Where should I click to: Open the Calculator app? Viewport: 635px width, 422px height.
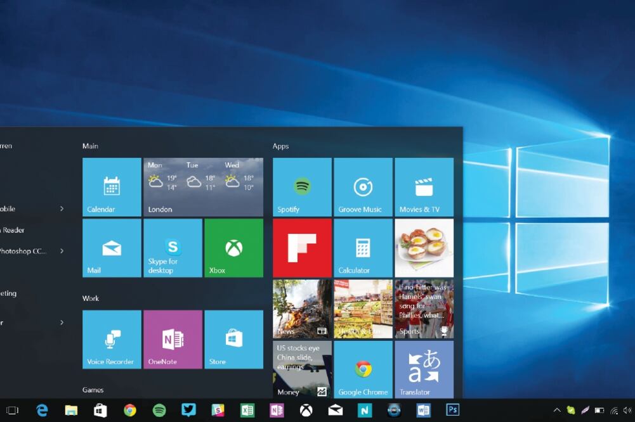point(363,248)
